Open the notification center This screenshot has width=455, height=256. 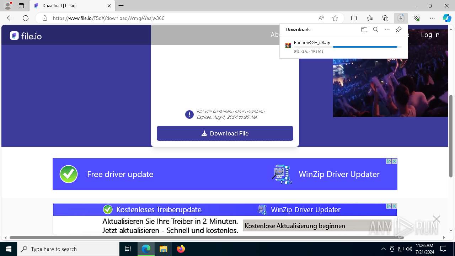pyautogui.click(x=443, y=249)
